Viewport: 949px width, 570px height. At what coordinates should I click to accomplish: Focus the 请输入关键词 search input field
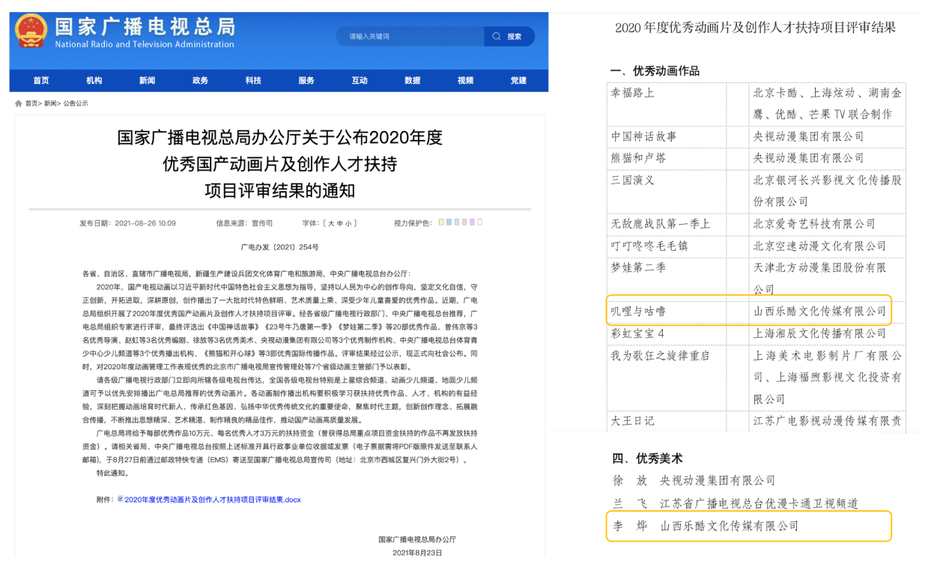[408, 37]
